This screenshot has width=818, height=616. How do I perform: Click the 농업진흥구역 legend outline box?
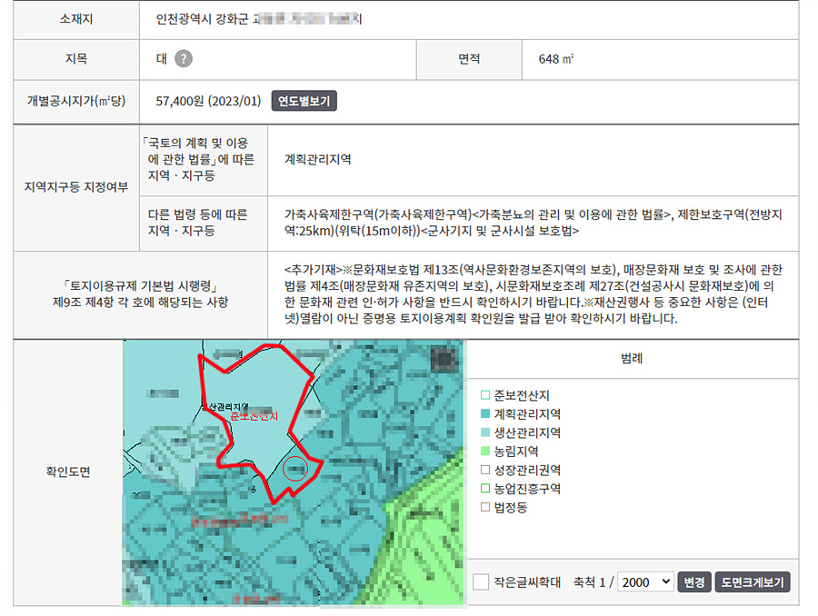click(485, 489)
